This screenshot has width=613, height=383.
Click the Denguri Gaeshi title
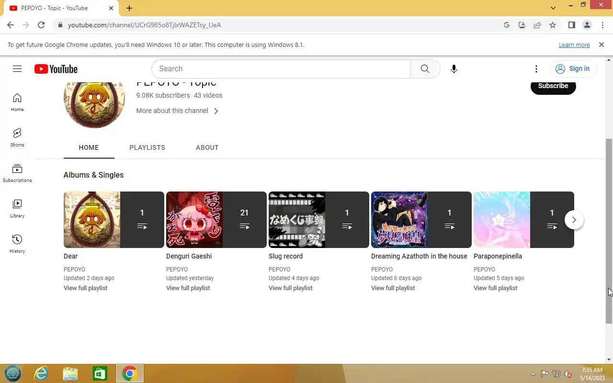coord(189,256)
